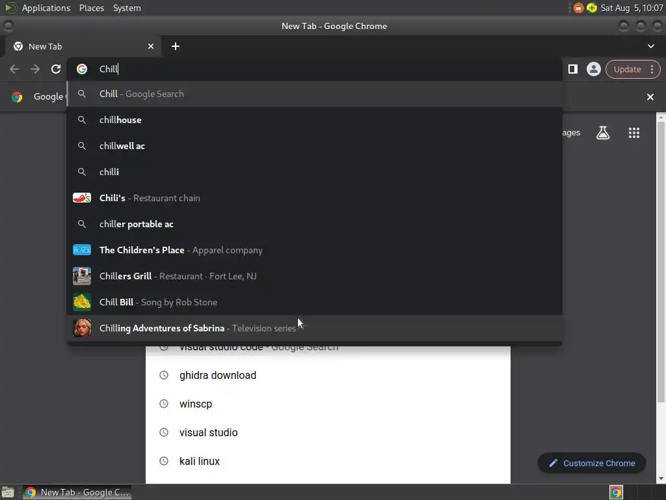
Task: Click the green plus tray icon
Action: pyautogui.click(x=592, y=8)
